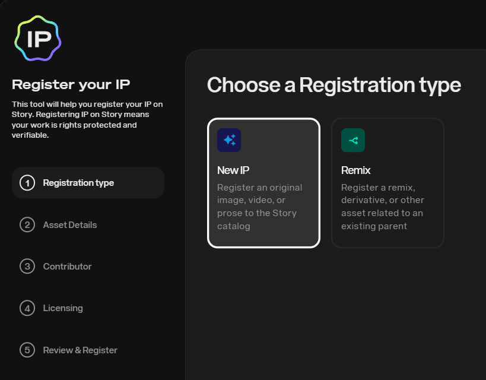Click the step 2 circle number icon
Screen dimensions: 486x380
[x=27, y=225]
